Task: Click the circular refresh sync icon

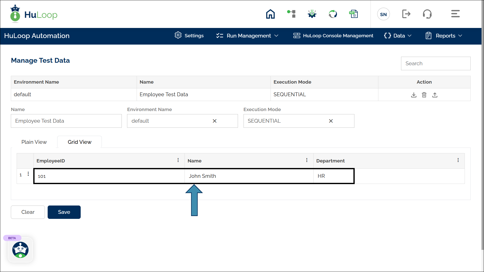Action: pyautogui.click(x=333, y=14)
